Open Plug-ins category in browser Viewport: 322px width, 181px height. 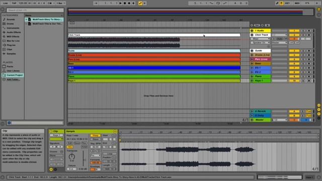pos(11,45)
